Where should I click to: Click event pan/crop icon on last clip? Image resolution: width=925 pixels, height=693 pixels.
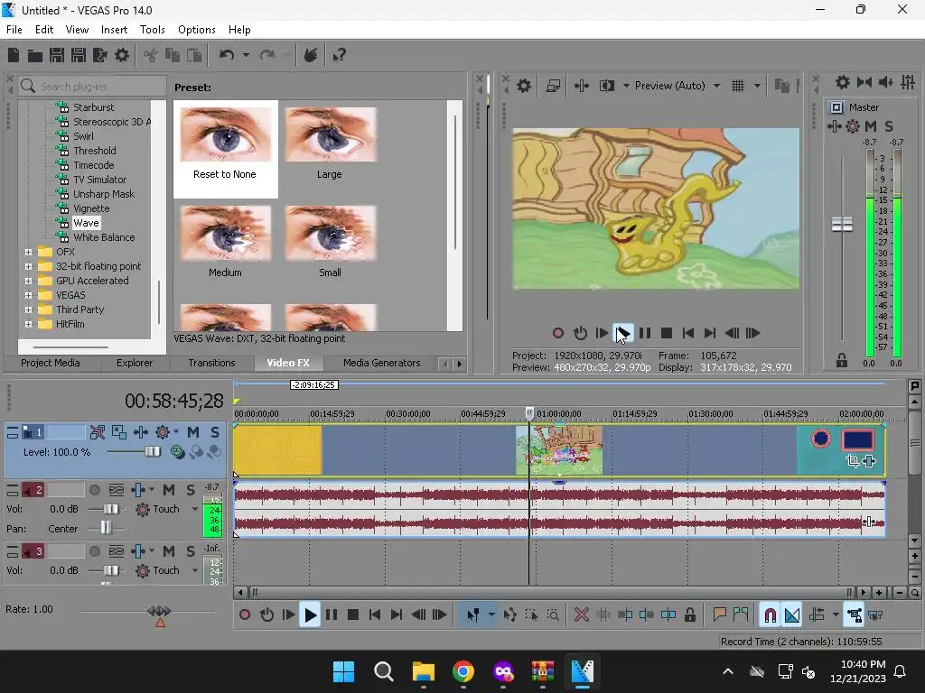852,461
